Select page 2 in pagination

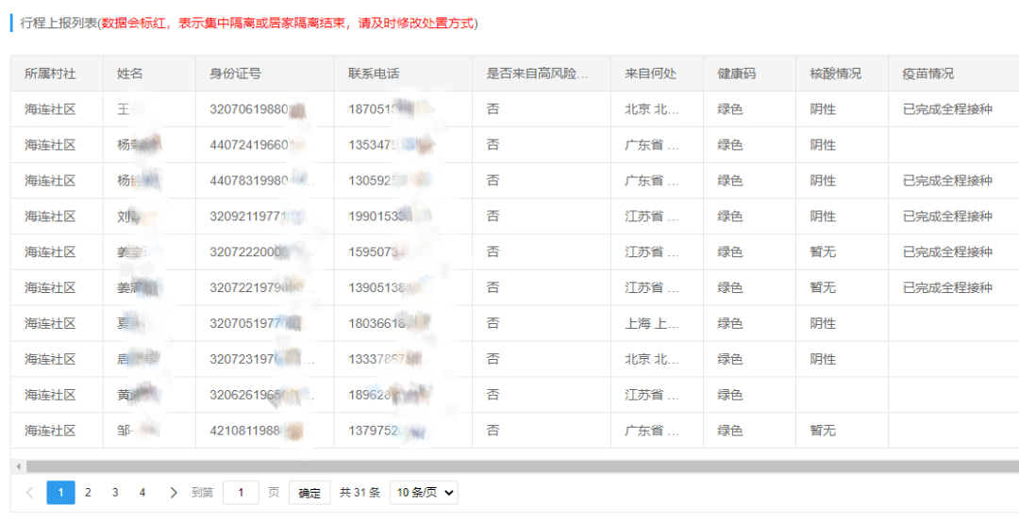[x=88, y=492]
